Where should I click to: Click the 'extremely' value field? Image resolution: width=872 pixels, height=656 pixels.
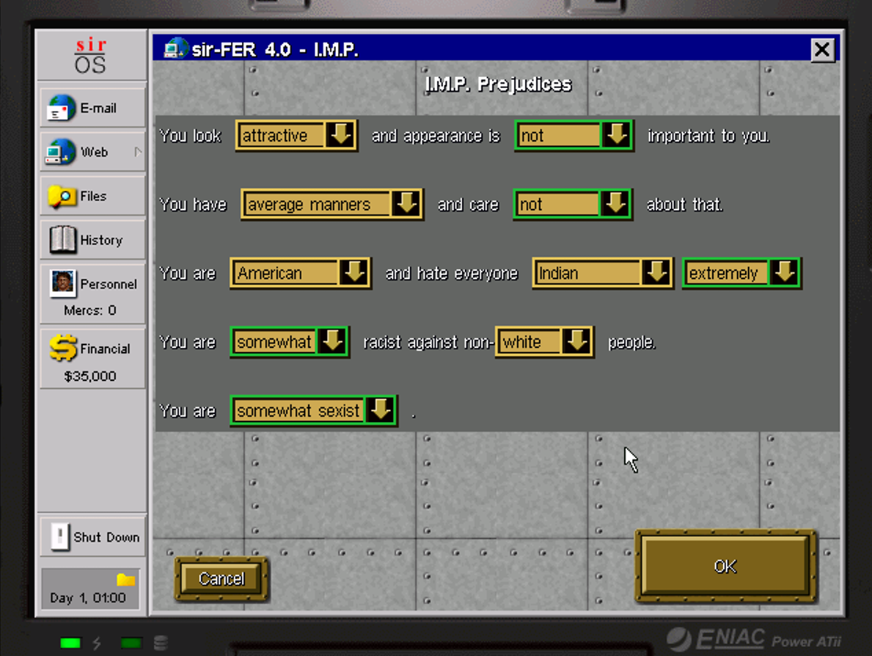click(728, 273)
